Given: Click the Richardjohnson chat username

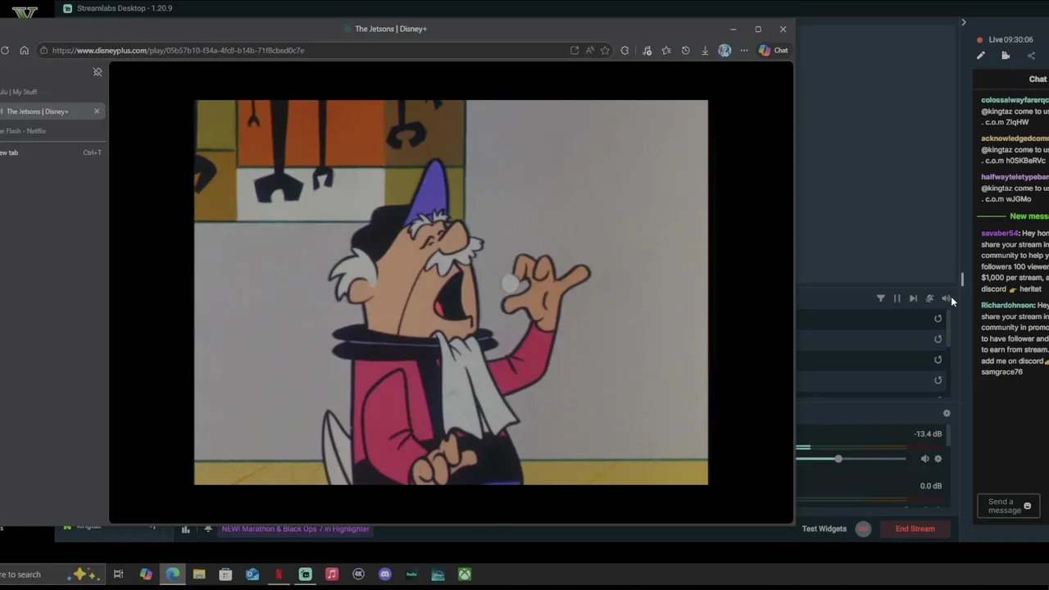Looking at the screenshot, I should pyautogui.click(x=1008, y=306).
